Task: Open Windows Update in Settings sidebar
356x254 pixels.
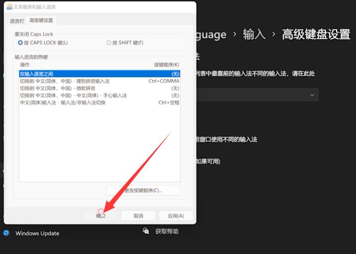Action: click(31, 233)
